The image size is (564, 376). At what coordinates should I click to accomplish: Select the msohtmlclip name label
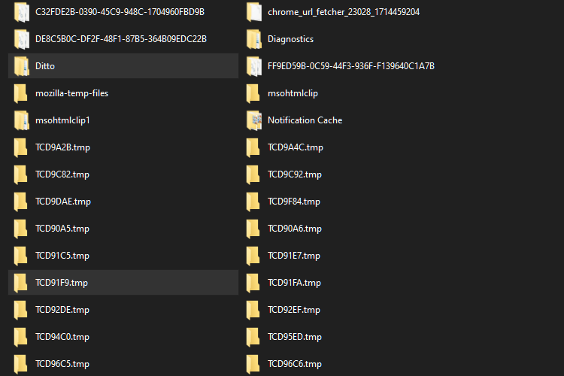(x=293, y=93)
